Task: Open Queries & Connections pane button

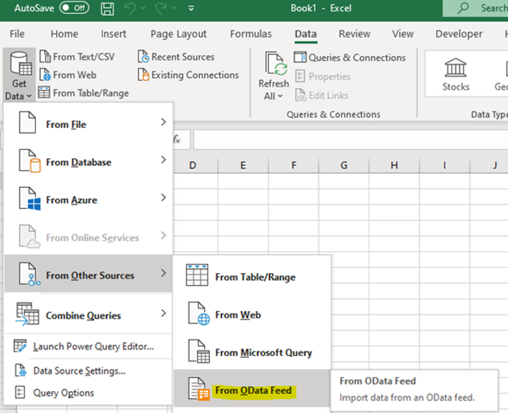Action: tap(350, 57)
